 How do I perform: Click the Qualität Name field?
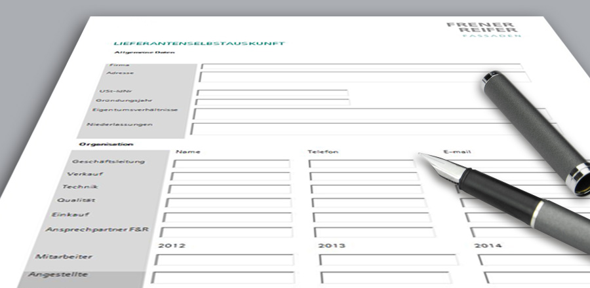coord(228,203)
